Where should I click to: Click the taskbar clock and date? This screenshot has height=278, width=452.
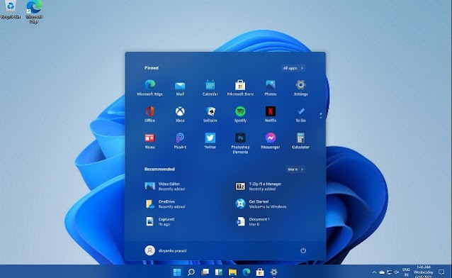pyautogui.click(x=423, y=272)
